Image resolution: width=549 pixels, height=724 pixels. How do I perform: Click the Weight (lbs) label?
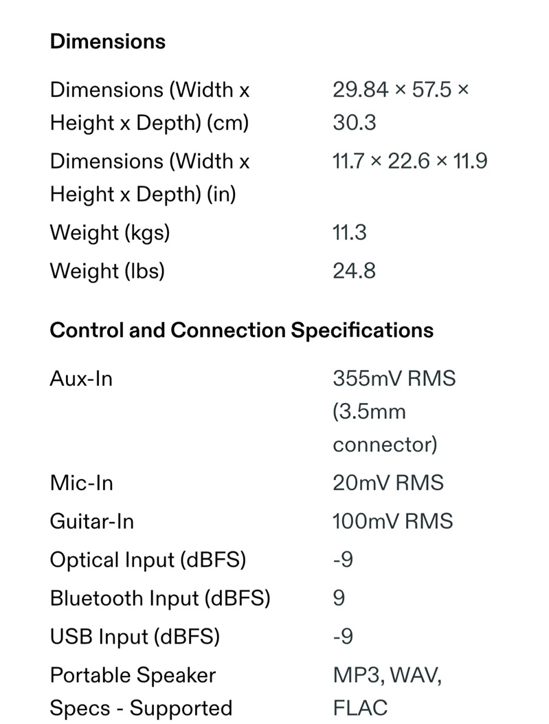click(107, 271)
